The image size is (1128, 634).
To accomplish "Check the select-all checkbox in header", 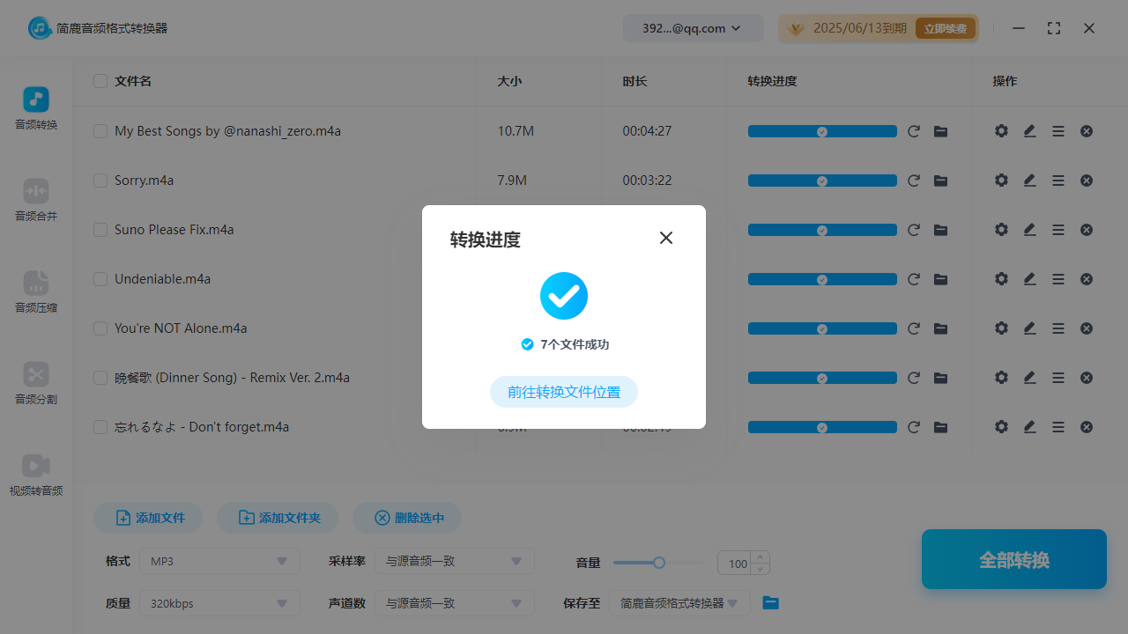I will (100, 81).
